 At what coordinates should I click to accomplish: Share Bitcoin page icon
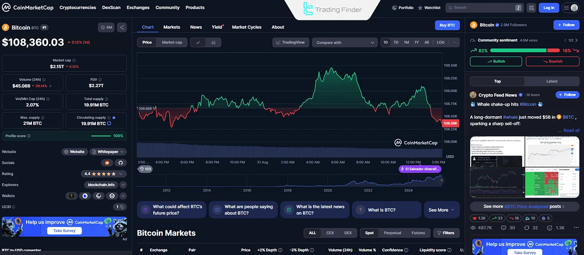point(122,27)
